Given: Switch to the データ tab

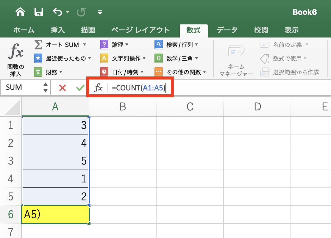Looking at the screenshot, I should 227,30.
